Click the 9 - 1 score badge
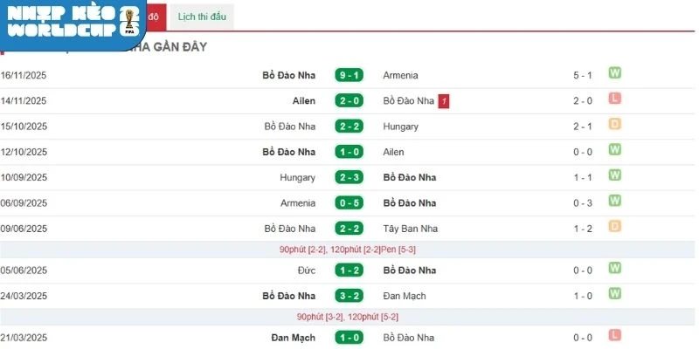Viewport: 699px width, 349px height. pyautogui.click(x=349, y=75)
